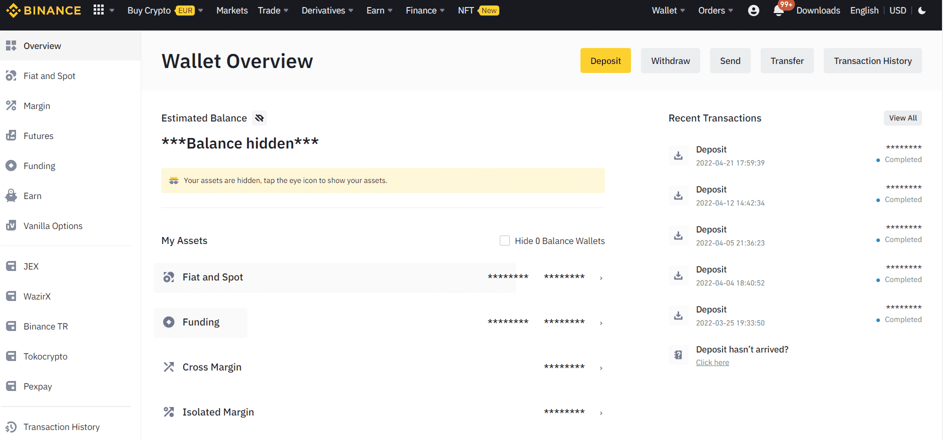Viewport: 943px width, 440px height.
Task: Click Earn sidebar icon
Action: click(11, 195)
